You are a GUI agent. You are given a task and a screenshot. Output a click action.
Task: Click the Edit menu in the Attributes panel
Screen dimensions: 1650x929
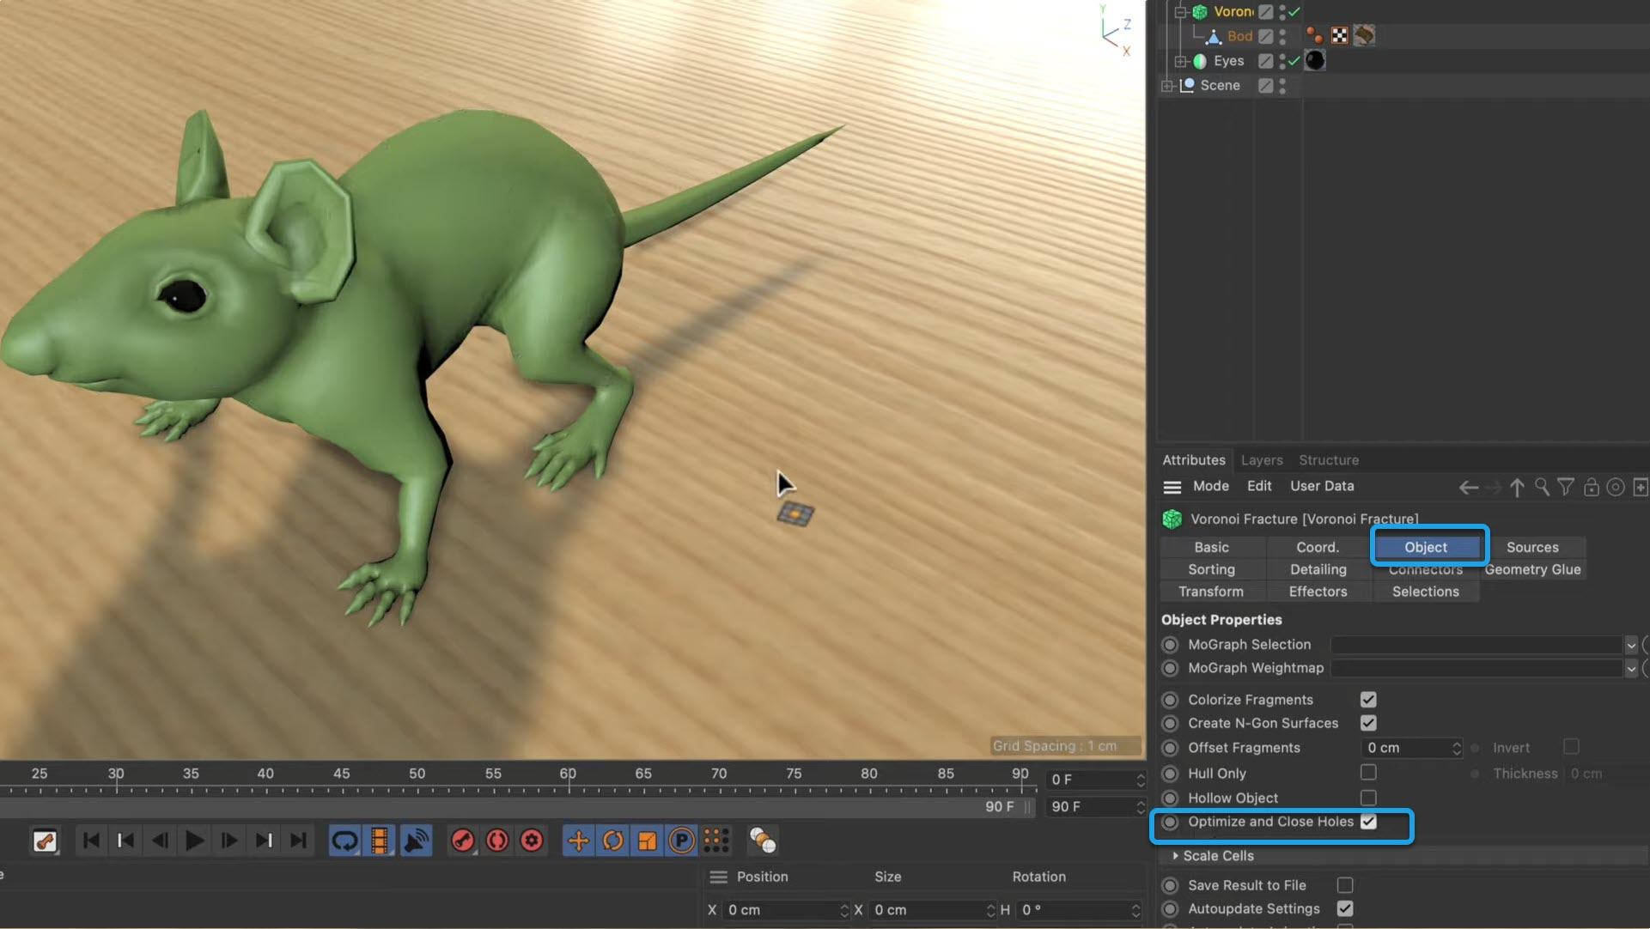click(1258, 486)
